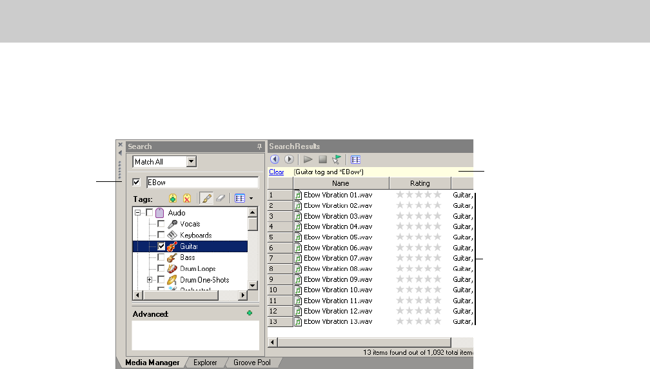Open Search Results column view options
Screen dimensions: 650x369
[356, 159]
